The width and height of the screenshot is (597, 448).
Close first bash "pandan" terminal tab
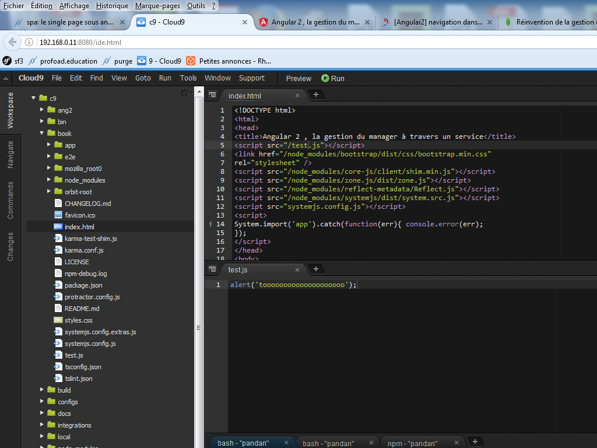(x=286, y=443)
